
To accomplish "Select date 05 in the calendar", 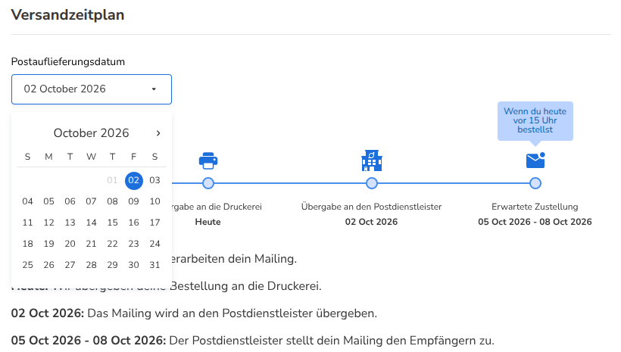I will click(48, 201).
